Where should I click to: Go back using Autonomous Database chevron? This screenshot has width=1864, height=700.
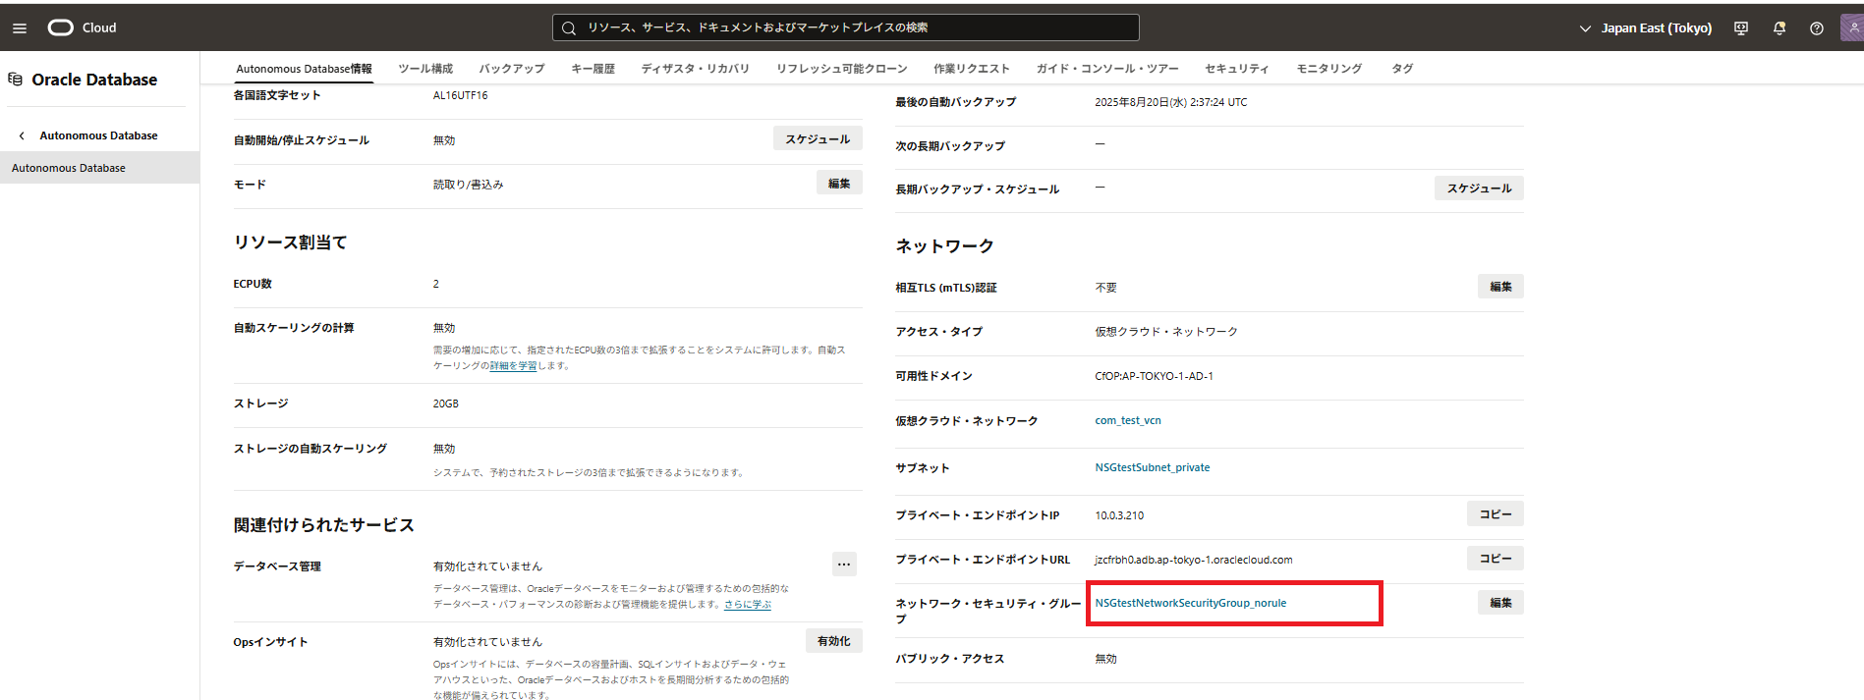(22, 135)
